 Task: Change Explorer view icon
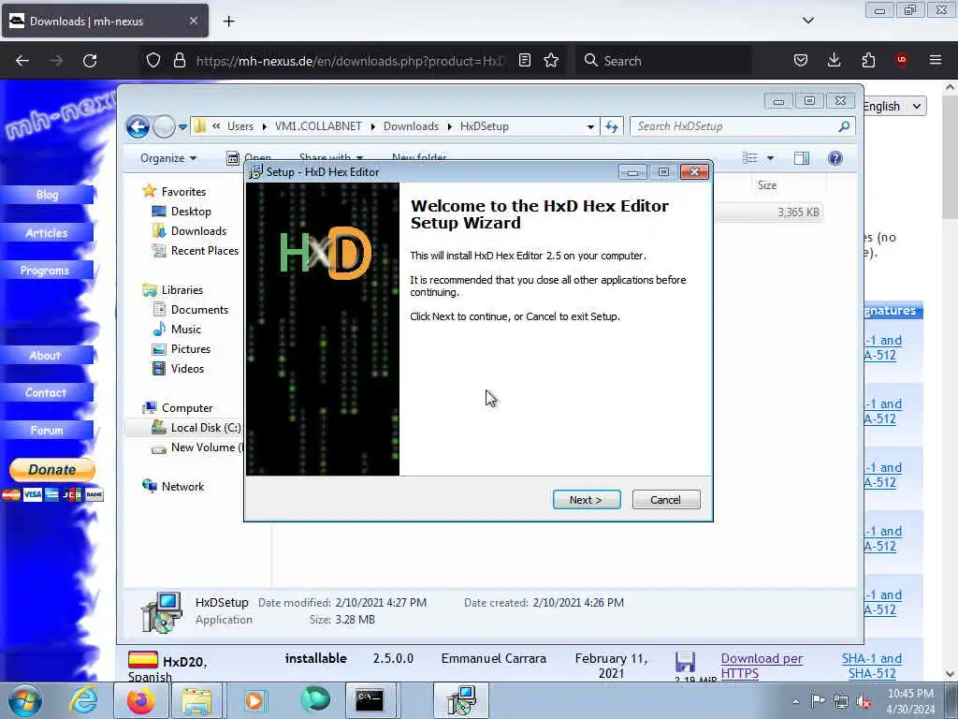coord(749,158)
